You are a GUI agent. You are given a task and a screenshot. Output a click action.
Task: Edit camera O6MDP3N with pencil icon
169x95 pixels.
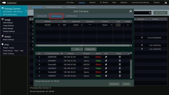tap(106, 57)
